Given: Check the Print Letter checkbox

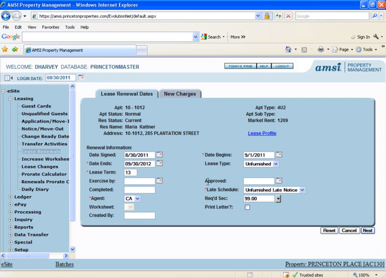Looking at the screenshot, I should click(x=247, y=207).
